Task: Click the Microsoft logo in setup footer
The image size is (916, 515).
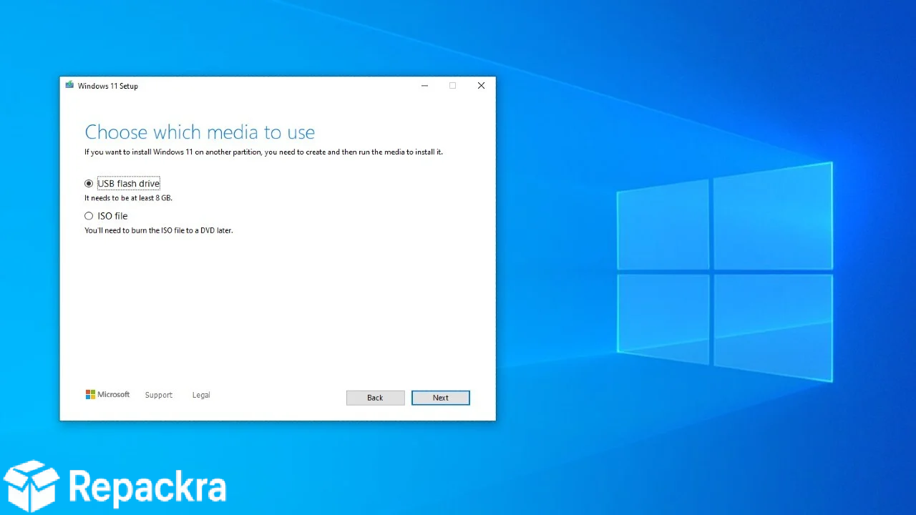Action: [x=108, y=395]
